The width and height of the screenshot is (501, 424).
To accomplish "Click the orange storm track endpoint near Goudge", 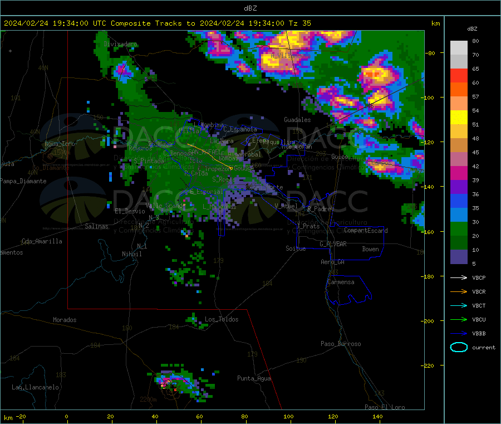I will tap(231, 168).
